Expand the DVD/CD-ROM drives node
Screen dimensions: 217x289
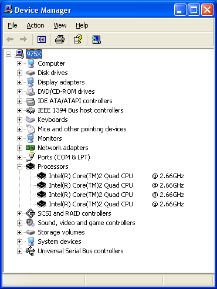tap(19, 91)
